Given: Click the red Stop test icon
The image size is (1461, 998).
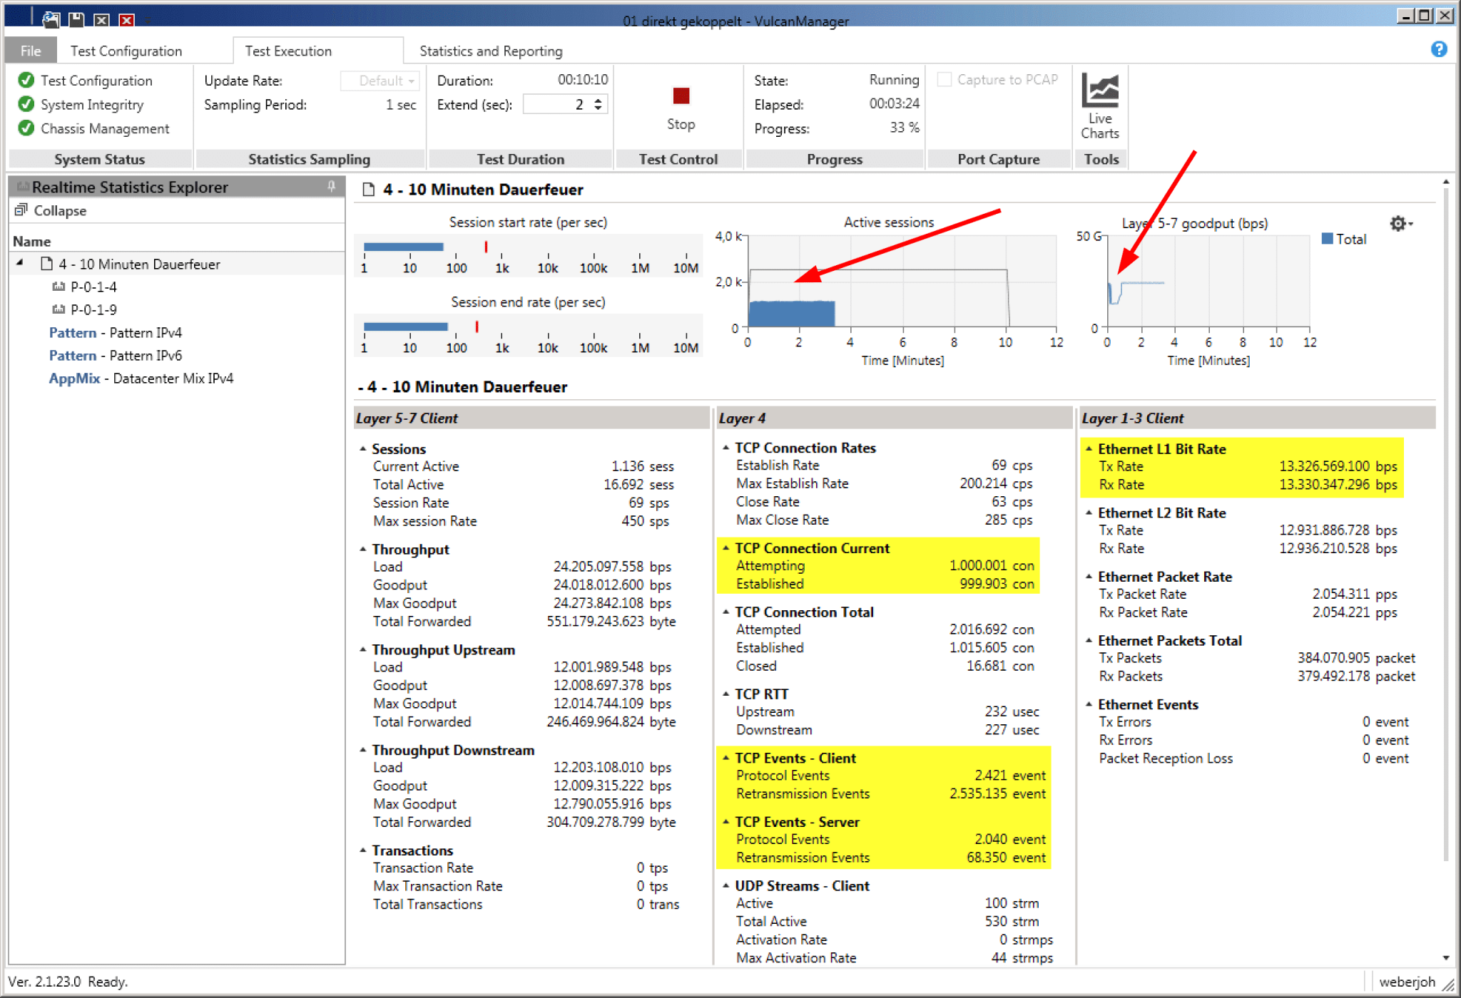Looking at the screenshot, I should pyautogui.click(x=681, y=96).
